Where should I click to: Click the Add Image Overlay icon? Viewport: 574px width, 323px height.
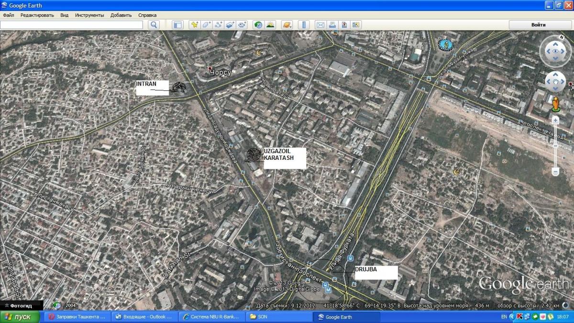click(230, 25)
